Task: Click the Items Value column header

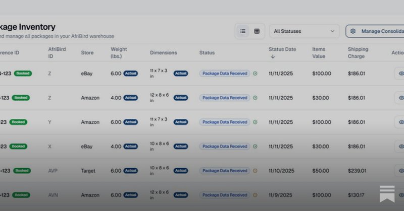Action: [319, 52]
